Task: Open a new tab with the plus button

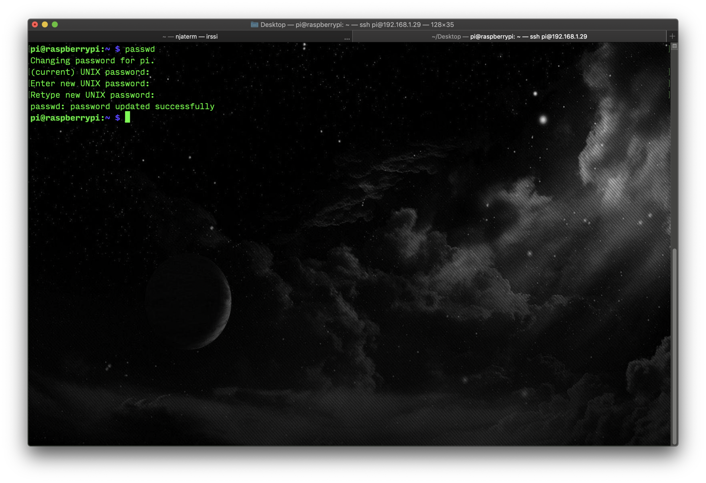Action: click(672, 36)
